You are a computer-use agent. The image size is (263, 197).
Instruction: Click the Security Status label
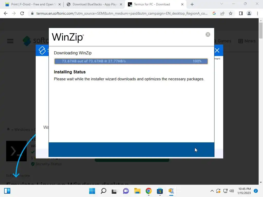49,164
